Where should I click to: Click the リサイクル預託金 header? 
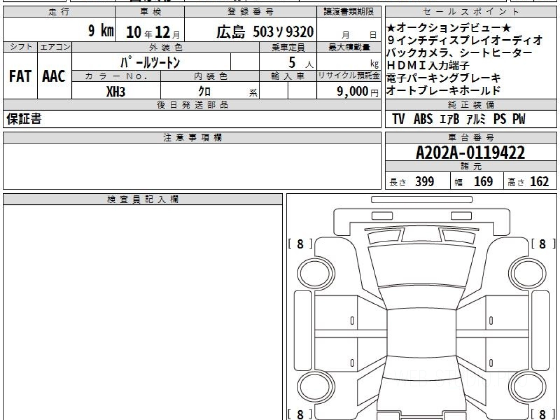349,76
